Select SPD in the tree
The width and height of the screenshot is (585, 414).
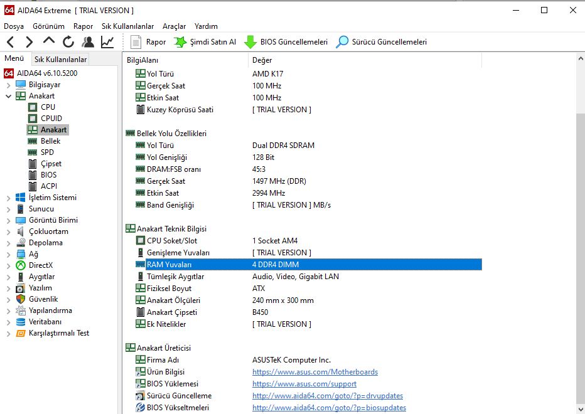click(47, 152)
